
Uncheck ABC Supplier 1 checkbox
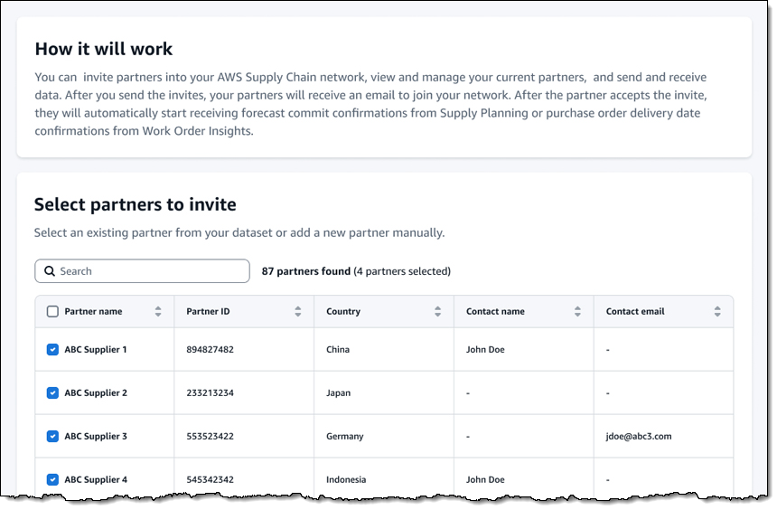pos(52,350)
